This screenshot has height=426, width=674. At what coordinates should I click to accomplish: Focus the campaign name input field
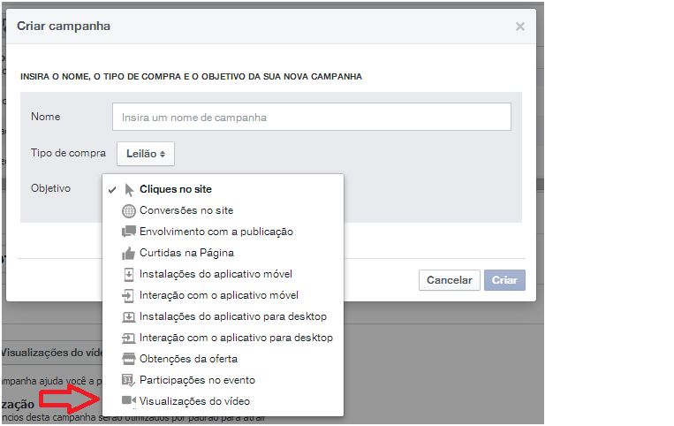click(311, 117)
